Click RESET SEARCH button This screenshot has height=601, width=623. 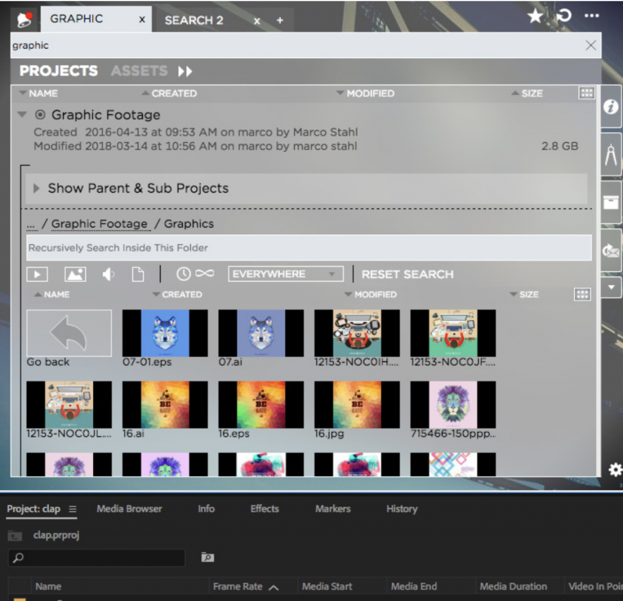coord(407,274)
